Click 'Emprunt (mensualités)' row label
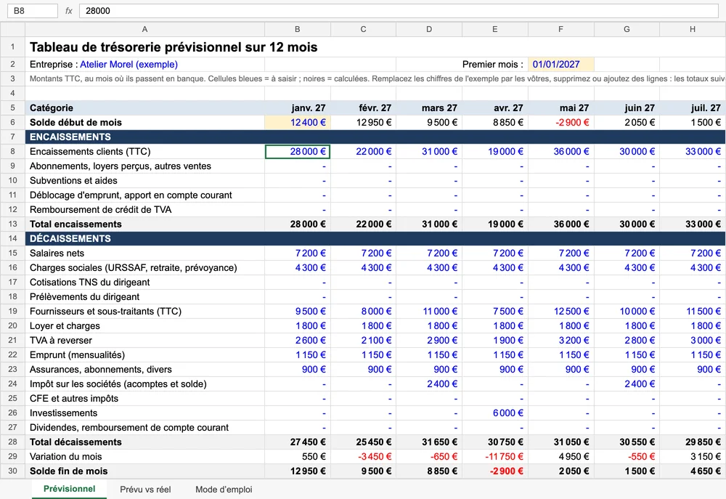The width and height of the screenshot is (726, 499). coord(78,355)
